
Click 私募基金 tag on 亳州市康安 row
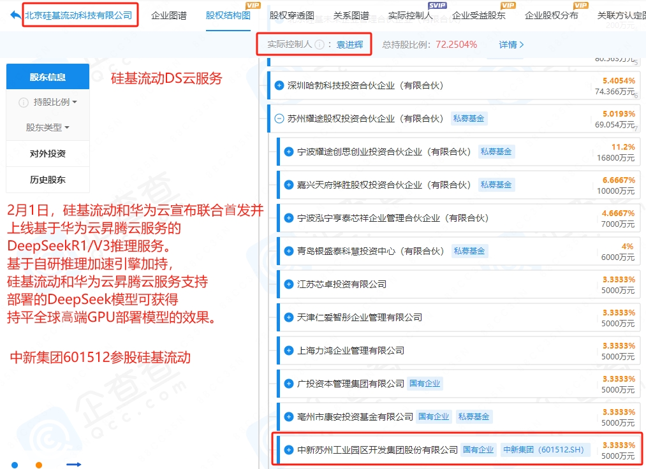474,417
